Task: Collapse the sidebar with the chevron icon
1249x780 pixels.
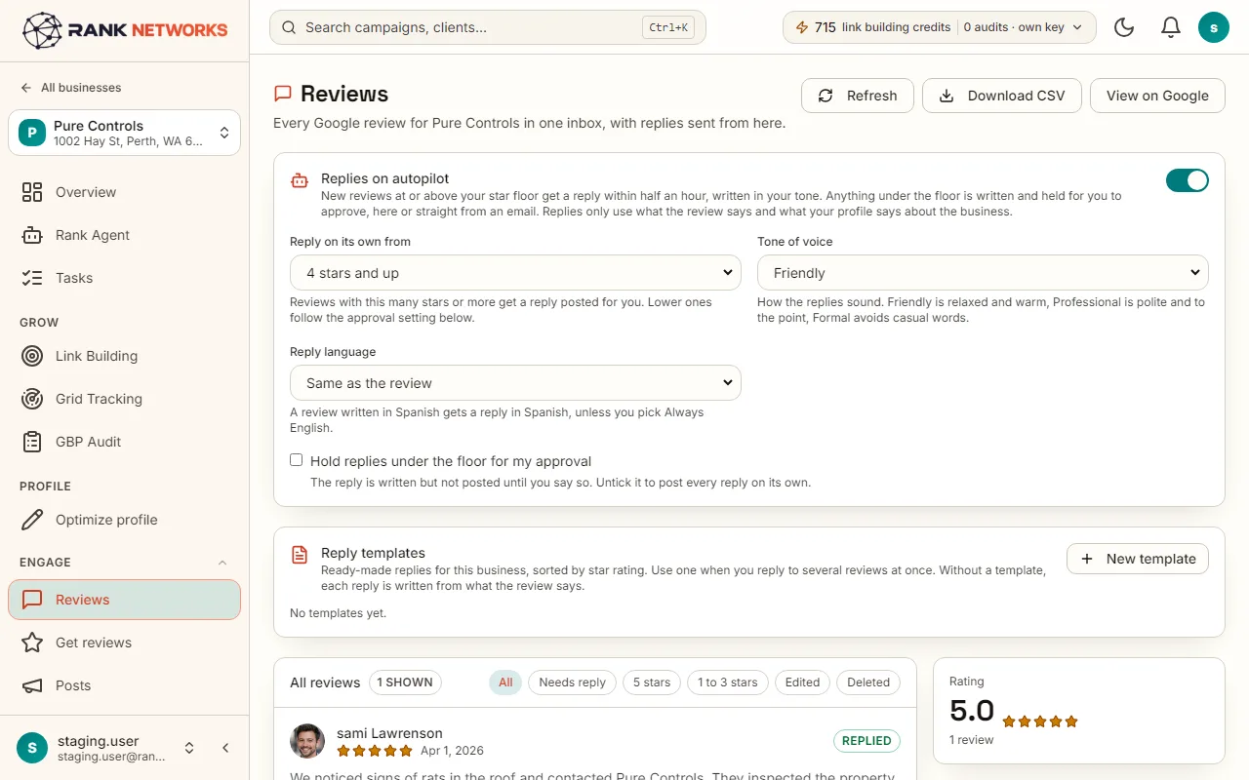Action: (225, 748)
